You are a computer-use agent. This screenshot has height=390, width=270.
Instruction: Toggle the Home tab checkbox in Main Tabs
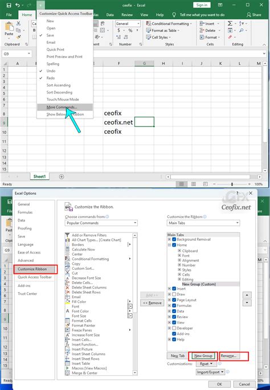[174, 245]
